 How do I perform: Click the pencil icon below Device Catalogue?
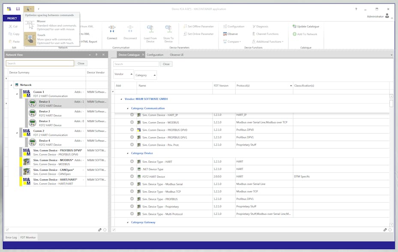pyautogui.click(x=385, y=230)
